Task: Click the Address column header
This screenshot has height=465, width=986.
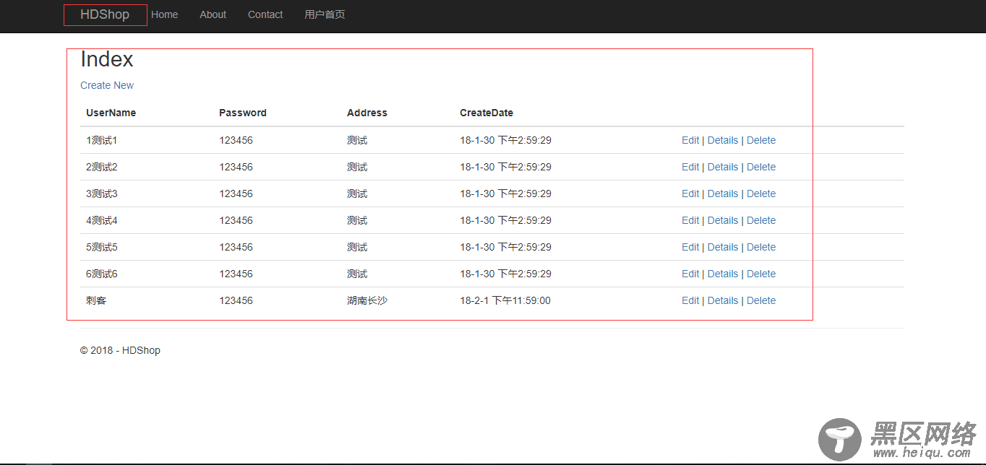Action: [367, 113]
